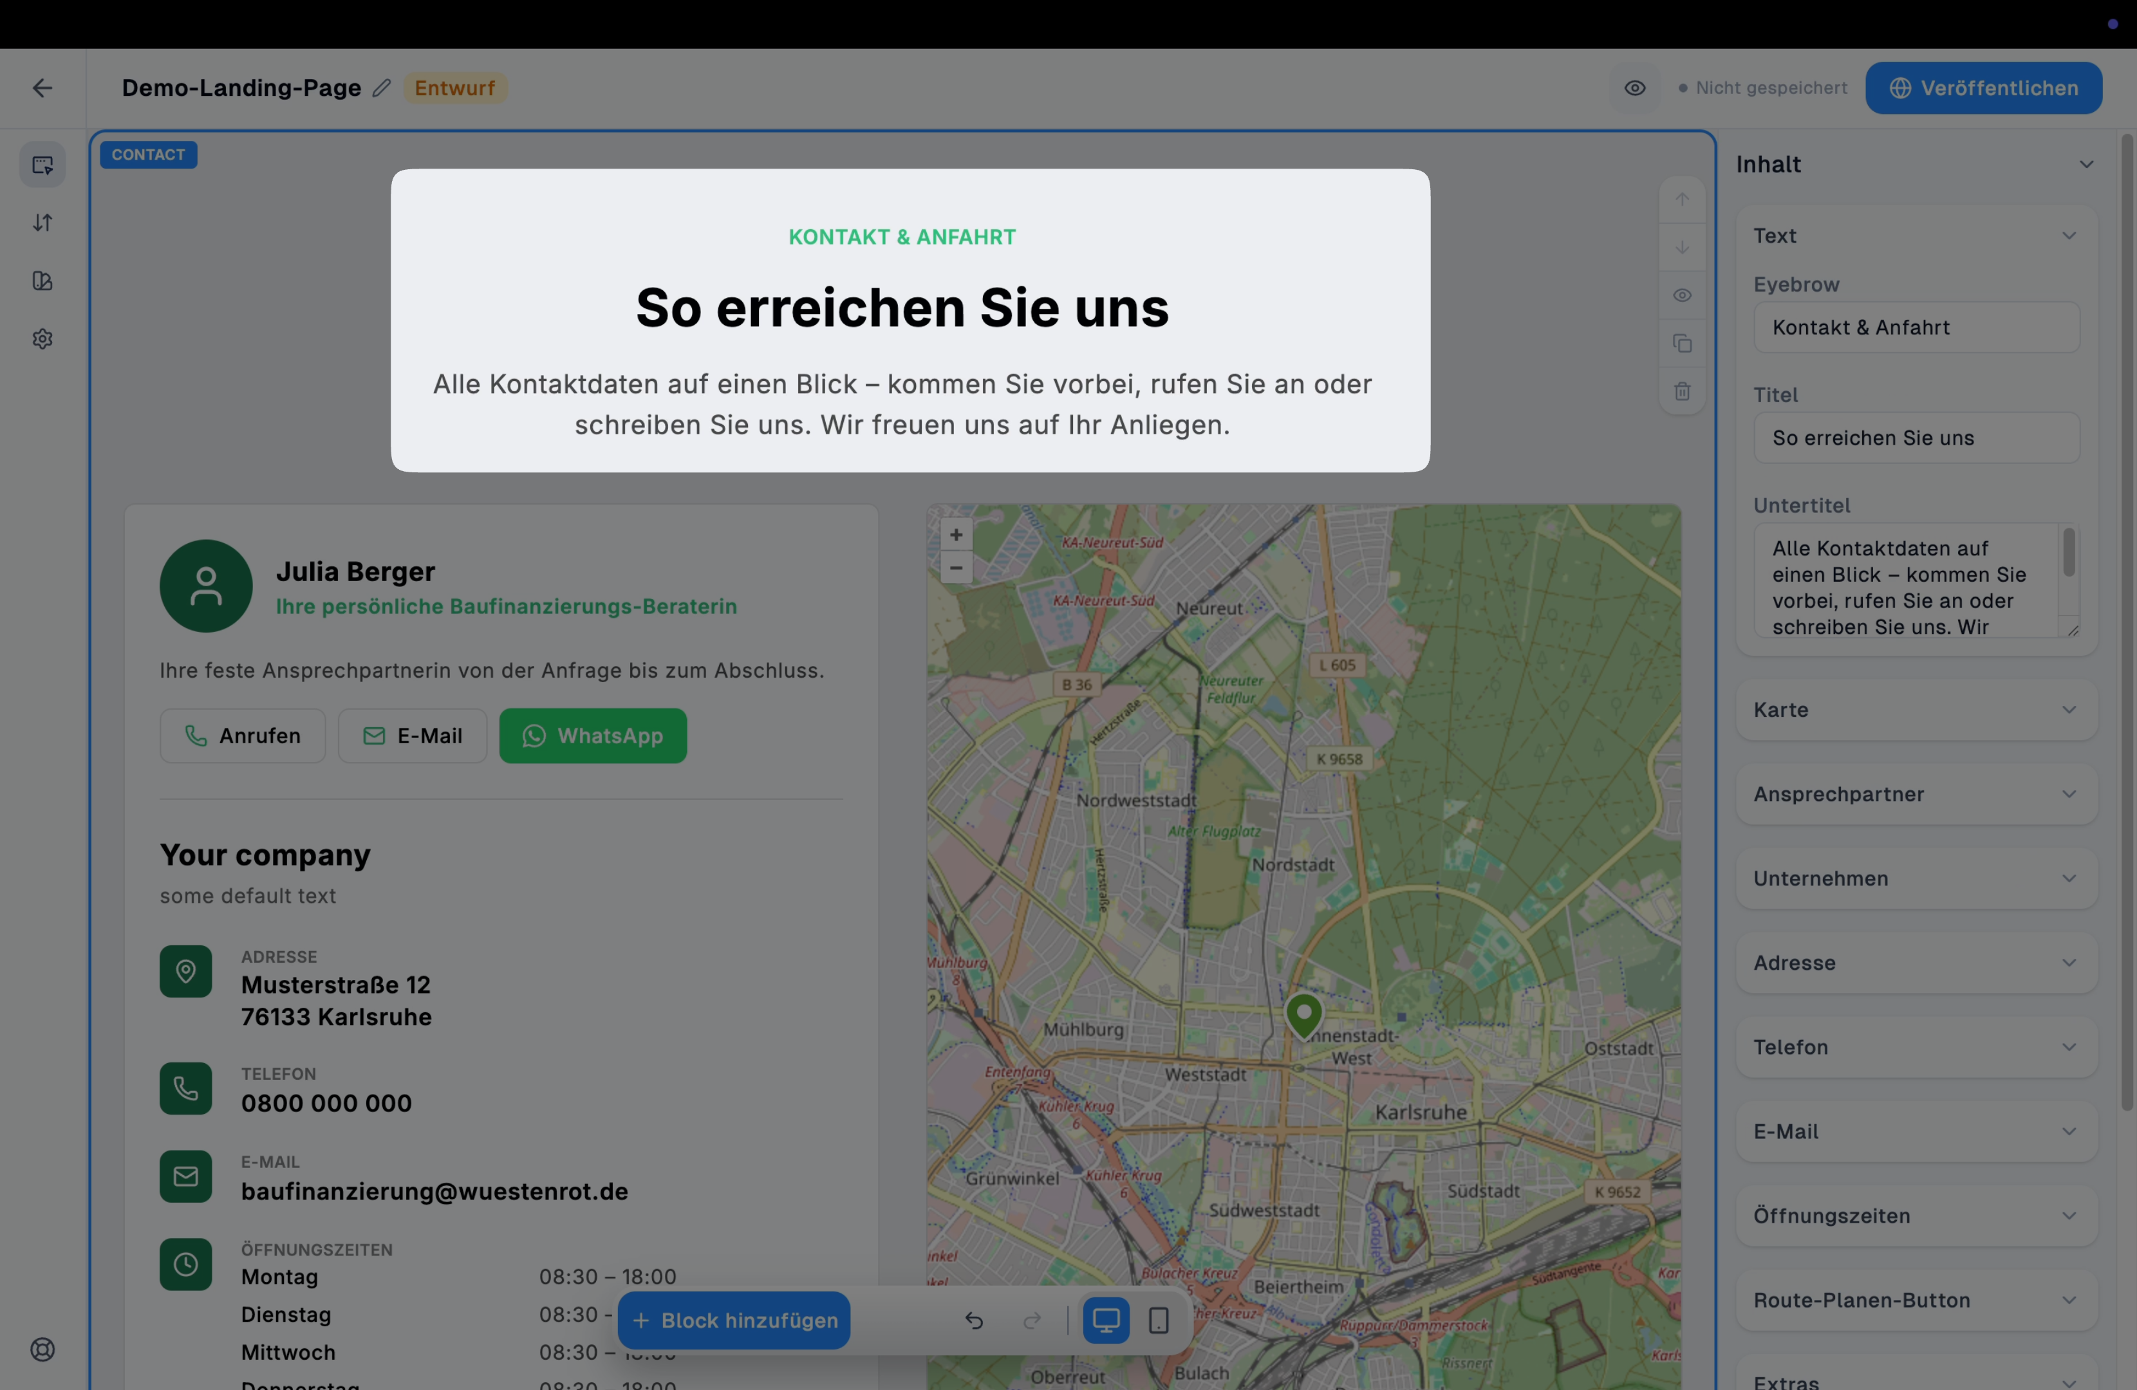Click the Untertitel textarea scrollbar
The width and height of the screenshot is (2137, 1390).
click(2069, 552)
